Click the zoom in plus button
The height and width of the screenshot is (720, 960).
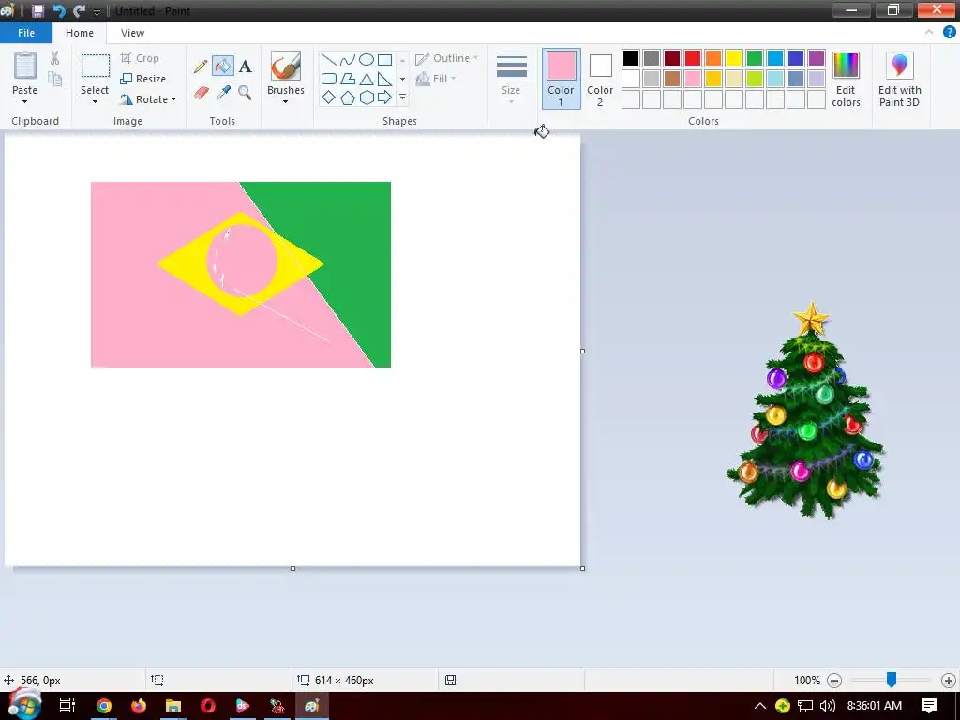(x=949, y=681)
